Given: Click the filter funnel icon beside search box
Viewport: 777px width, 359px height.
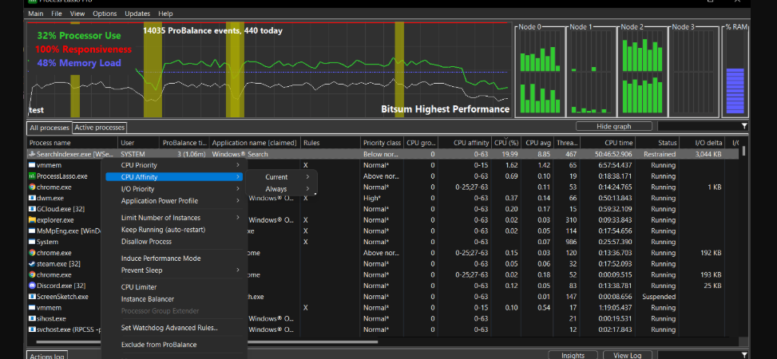Looking at the screenshot, I should [x=743, y=126].
